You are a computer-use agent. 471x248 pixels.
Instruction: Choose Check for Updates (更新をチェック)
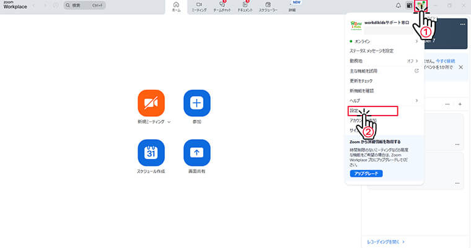pyautogui.click(x=361, y=81)
